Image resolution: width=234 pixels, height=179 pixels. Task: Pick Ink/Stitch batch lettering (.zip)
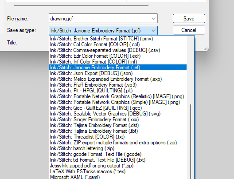[118, 148]
